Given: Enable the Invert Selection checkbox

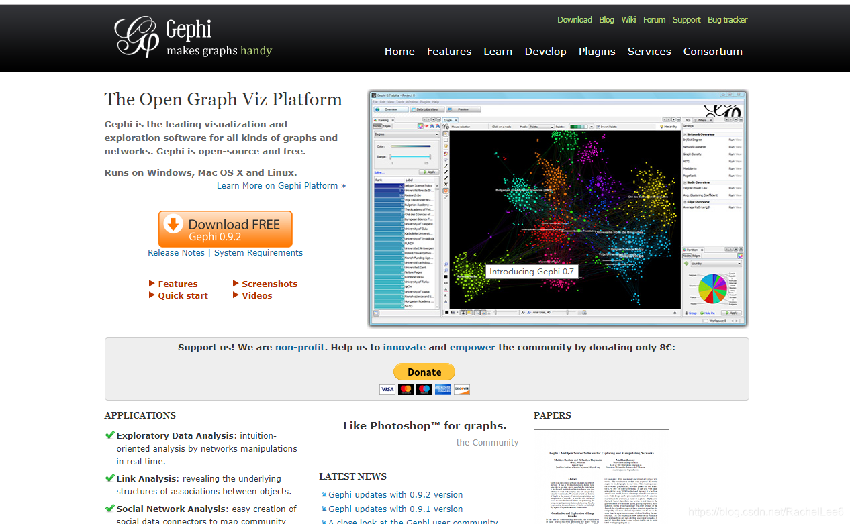Looking at the screenshot, I should tap(598, 127).
